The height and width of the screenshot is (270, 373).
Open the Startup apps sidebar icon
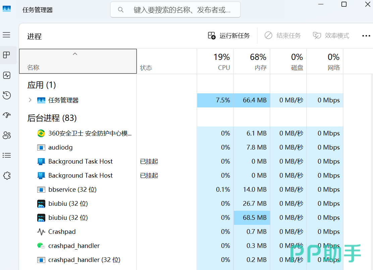tap(7, 115)
